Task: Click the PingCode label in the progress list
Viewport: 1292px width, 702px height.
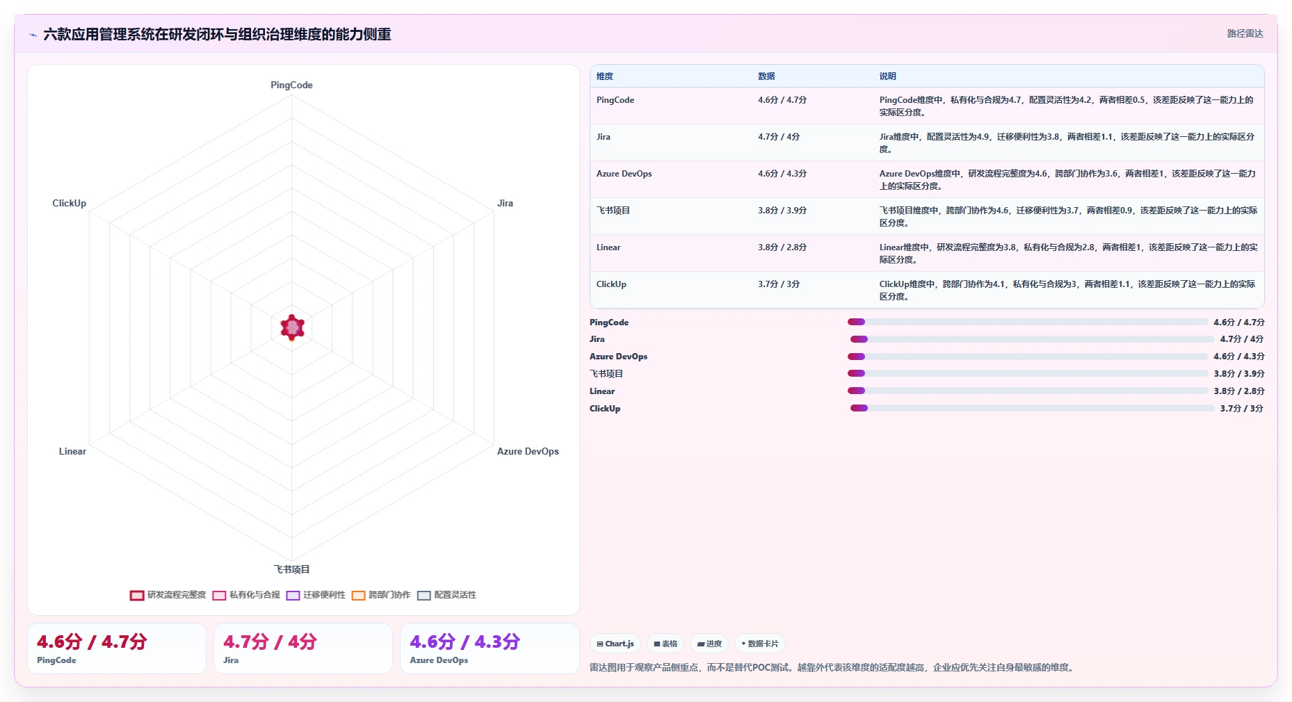Action: pos(609,323)
